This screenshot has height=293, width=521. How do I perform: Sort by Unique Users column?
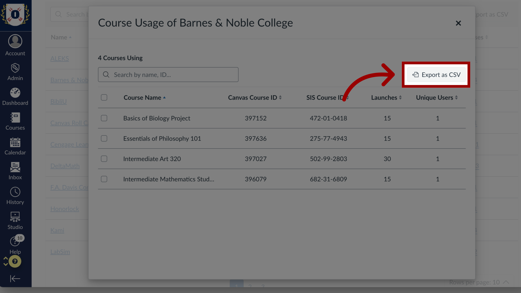(437, 97)
